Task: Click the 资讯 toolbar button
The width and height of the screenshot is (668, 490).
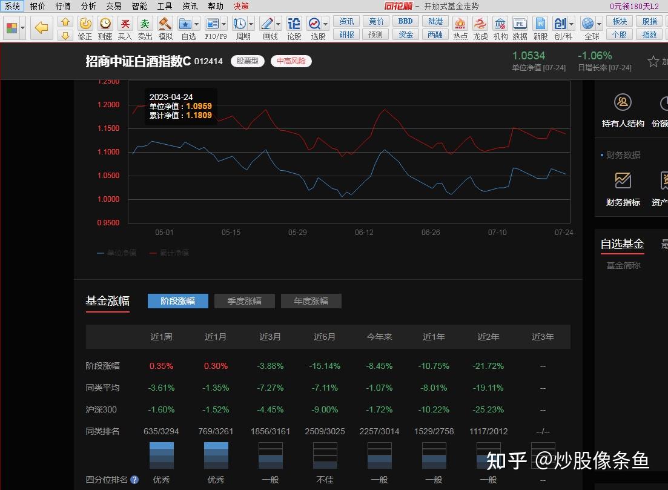Action: [x=346, y=21]
